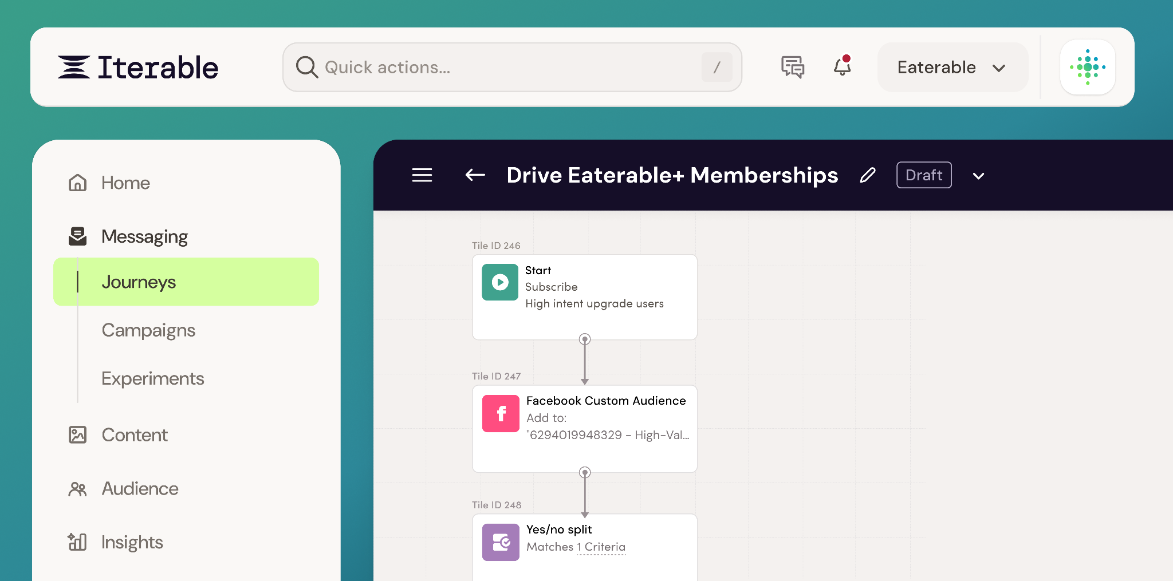1173x581 pixels.
Task: Click the Start tile play icon
Action: coord(500,282)
